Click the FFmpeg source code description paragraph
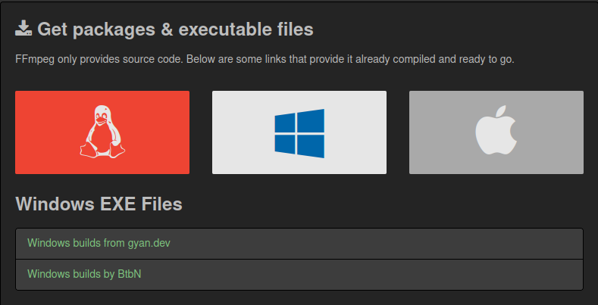Viewport: 598px width, 305px height. [x=265, y=60]
